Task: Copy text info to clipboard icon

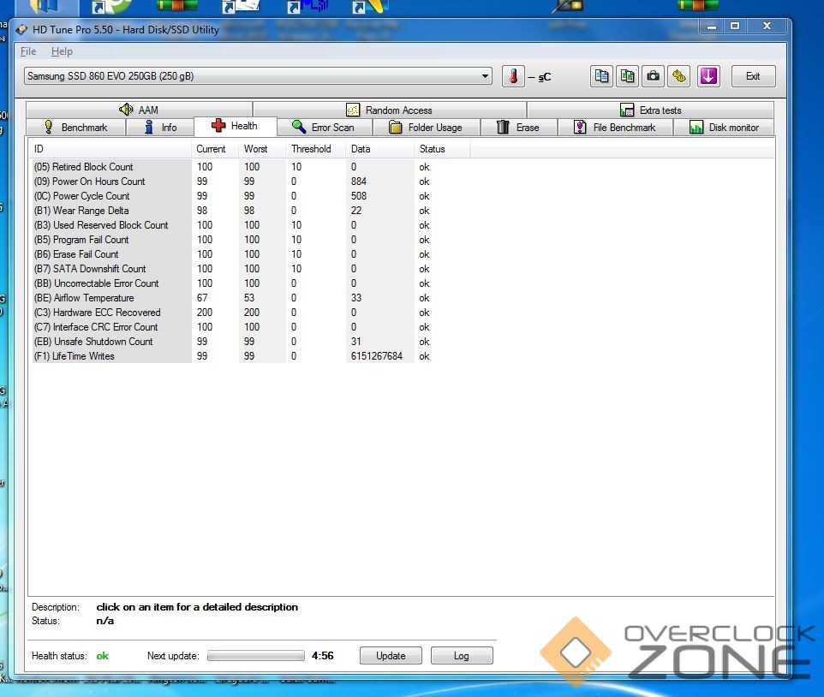Action: click(x=601, y=77)
